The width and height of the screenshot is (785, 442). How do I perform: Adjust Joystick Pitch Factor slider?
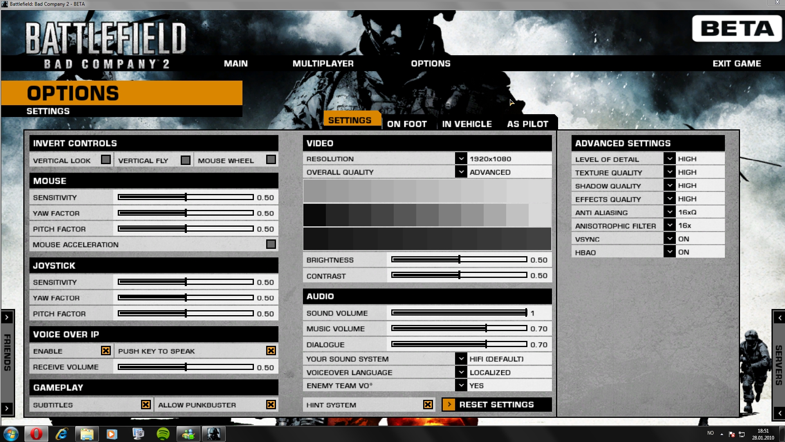186,313
